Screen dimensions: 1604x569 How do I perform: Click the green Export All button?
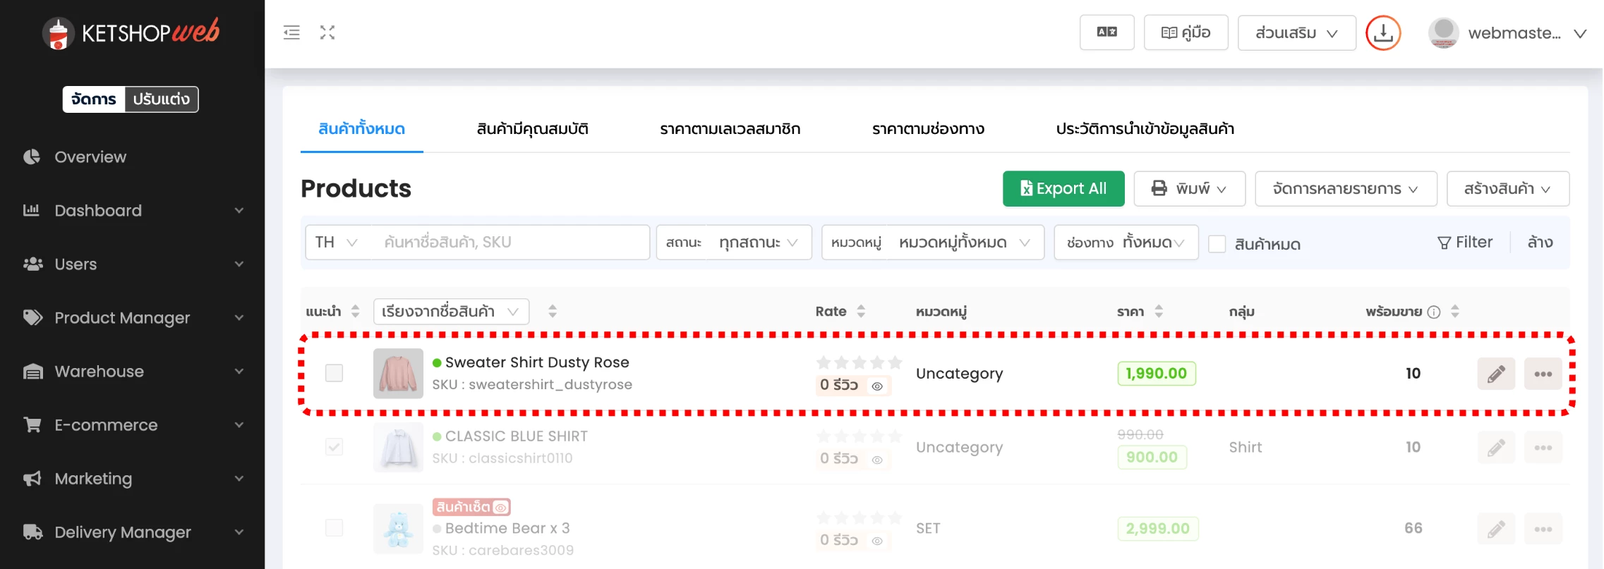coord(1063,189)
